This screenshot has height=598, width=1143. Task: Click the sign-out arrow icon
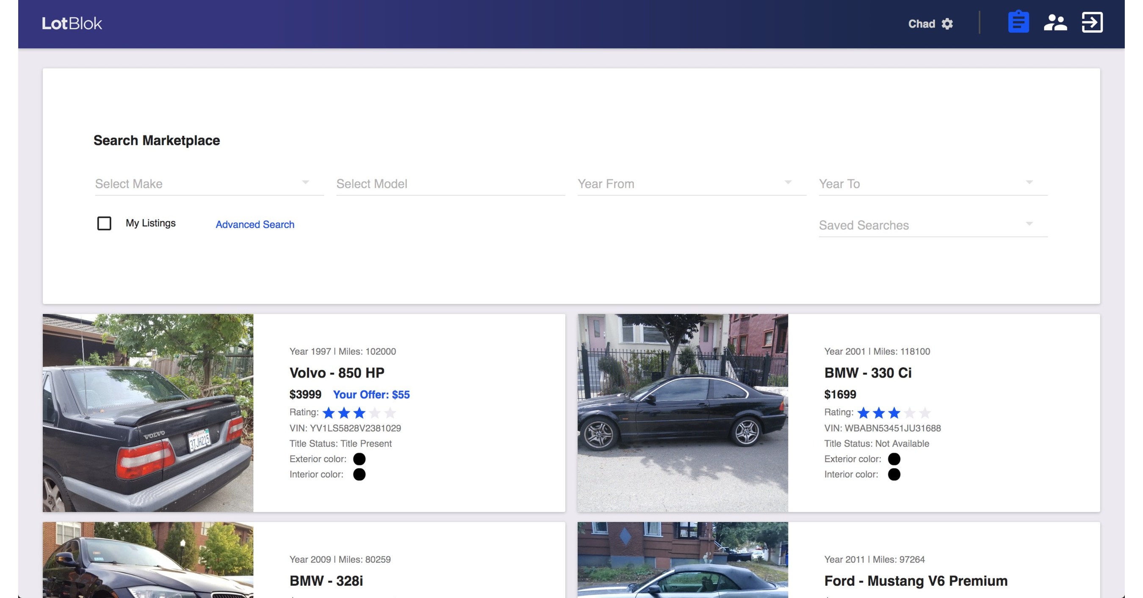(x=1093, y=22)
